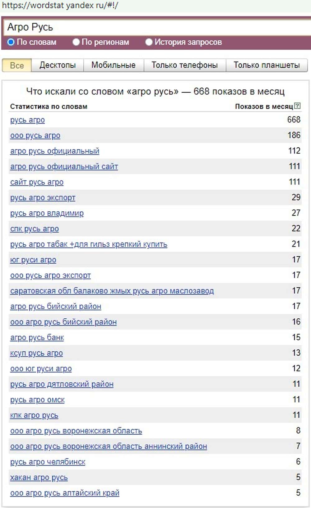Open the ооо русь агро link

tap(35, 136)
